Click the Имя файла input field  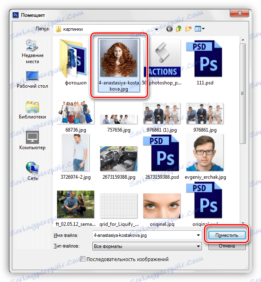pos(147,235)
